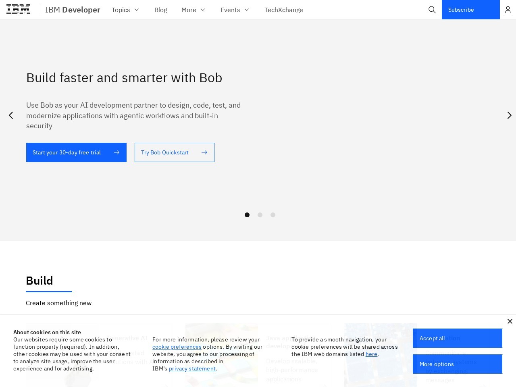Open the Blog menu item
The width and height of the screenshot is (516, 387).
pos(160,10)
